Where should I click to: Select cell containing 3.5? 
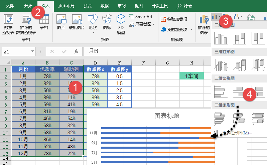pyautogui.click(x=119, y=97)
